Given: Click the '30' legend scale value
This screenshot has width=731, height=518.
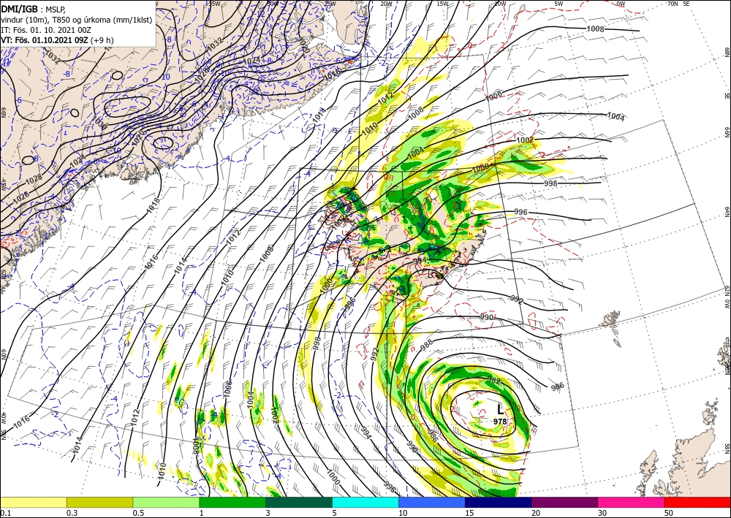Looking at the screenshot, I should pos(602,513).
